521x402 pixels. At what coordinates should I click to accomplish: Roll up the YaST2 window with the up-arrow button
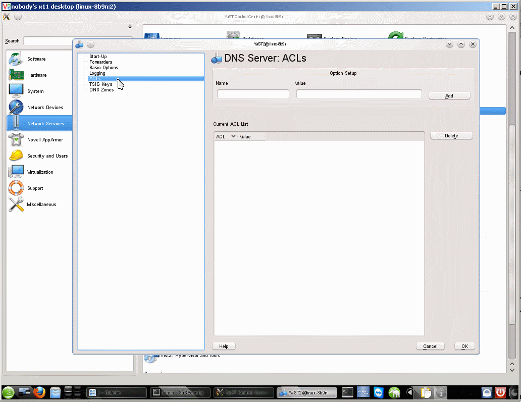(x=461, y=44)
